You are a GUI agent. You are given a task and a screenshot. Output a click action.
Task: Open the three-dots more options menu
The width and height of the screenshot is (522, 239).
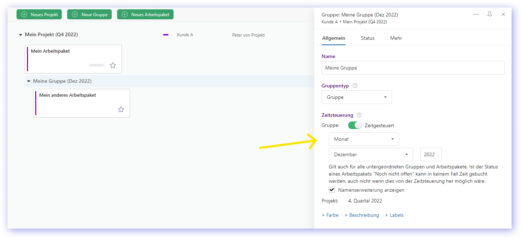pos(476,14)
